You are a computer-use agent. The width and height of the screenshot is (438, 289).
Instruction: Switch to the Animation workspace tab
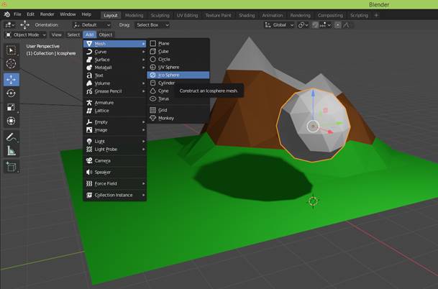click(x=273, y=15)
